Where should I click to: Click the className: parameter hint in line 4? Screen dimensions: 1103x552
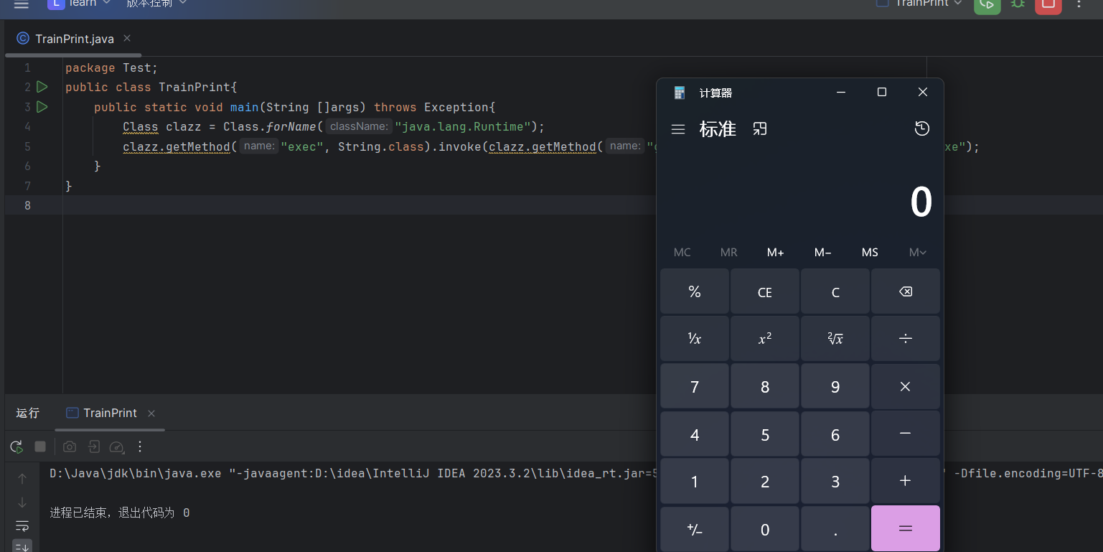359,126
